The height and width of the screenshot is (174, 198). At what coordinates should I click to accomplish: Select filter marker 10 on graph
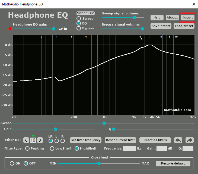pos(176,37)
